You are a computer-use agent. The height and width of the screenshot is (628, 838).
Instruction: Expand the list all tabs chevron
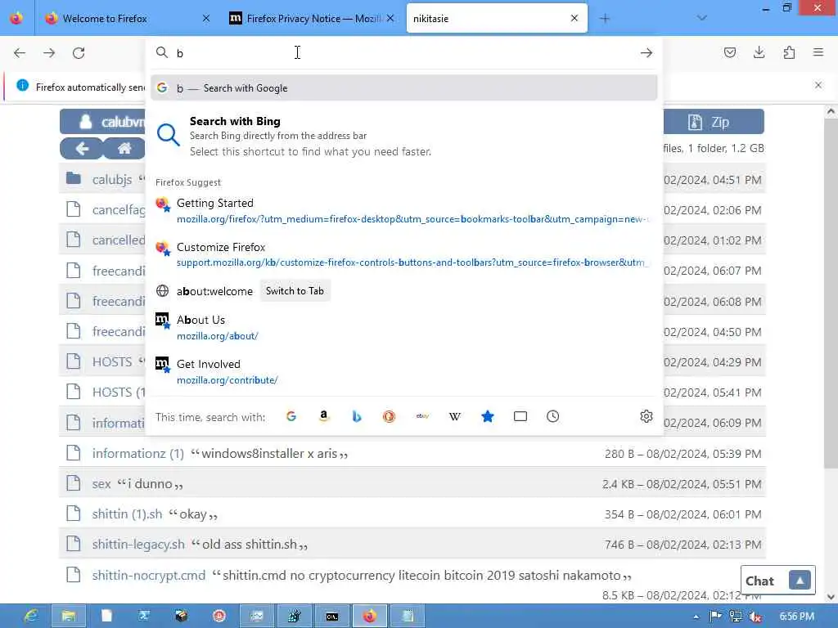[x=701, y=18]
